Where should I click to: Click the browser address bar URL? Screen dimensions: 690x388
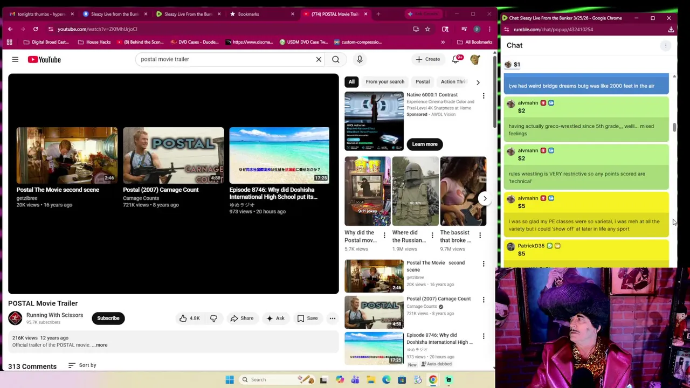pos(97,29)
